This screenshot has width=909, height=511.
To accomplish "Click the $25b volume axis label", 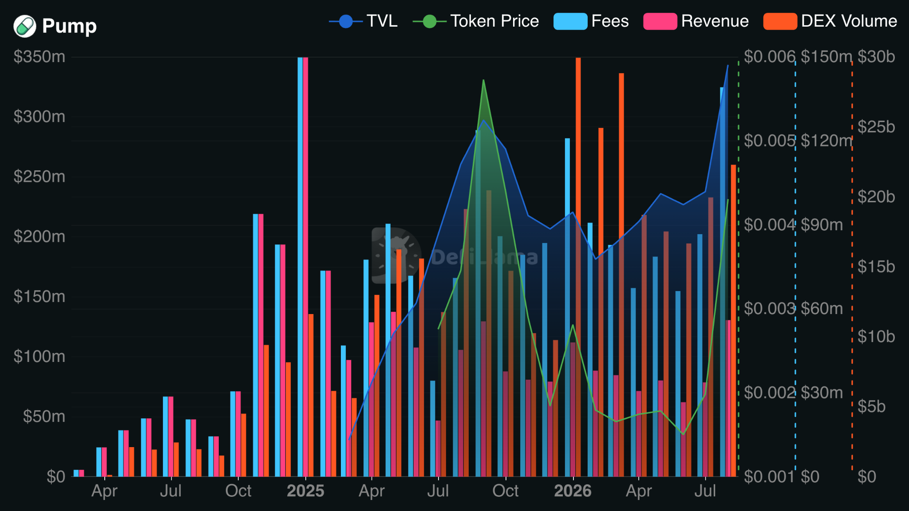I will (876, 127).
